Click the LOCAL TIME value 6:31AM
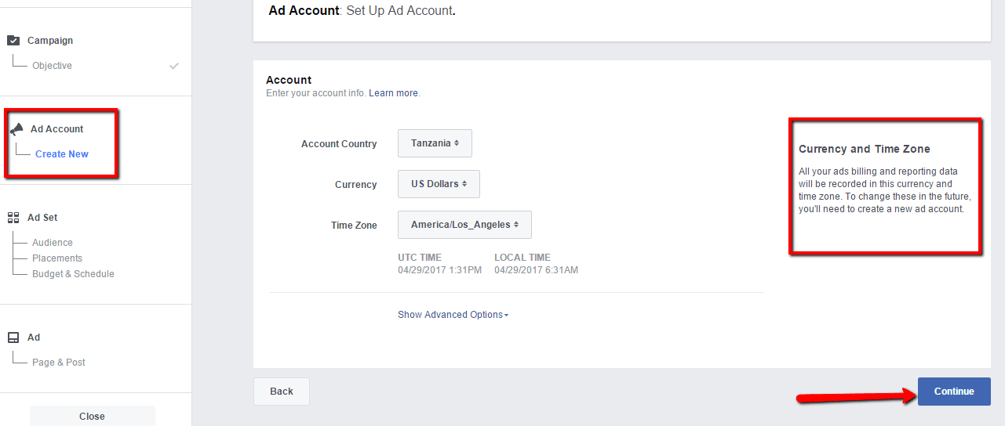The image size is (1005, 426). point(537,270)
